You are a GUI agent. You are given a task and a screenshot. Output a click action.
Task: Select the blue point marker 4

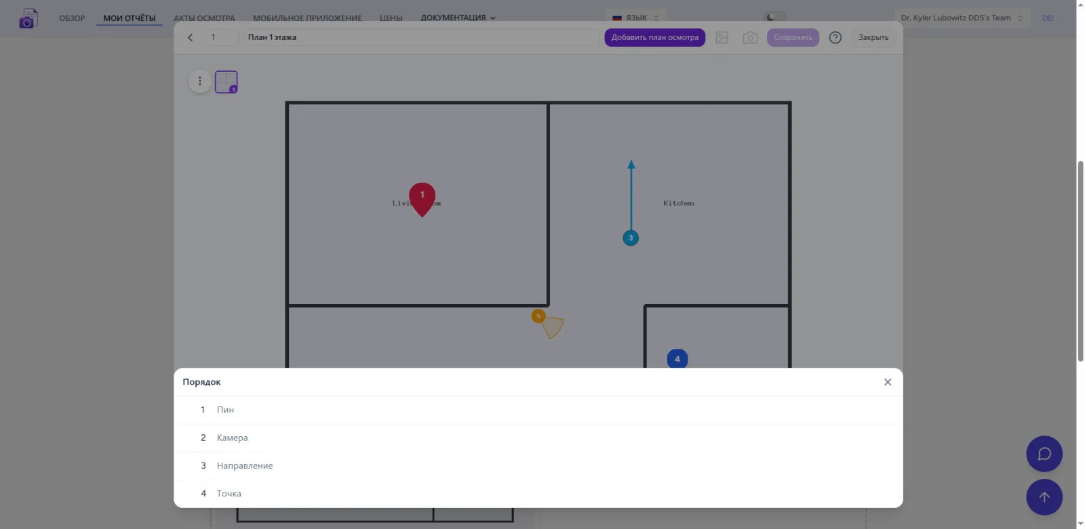click(x=677, y=359)
